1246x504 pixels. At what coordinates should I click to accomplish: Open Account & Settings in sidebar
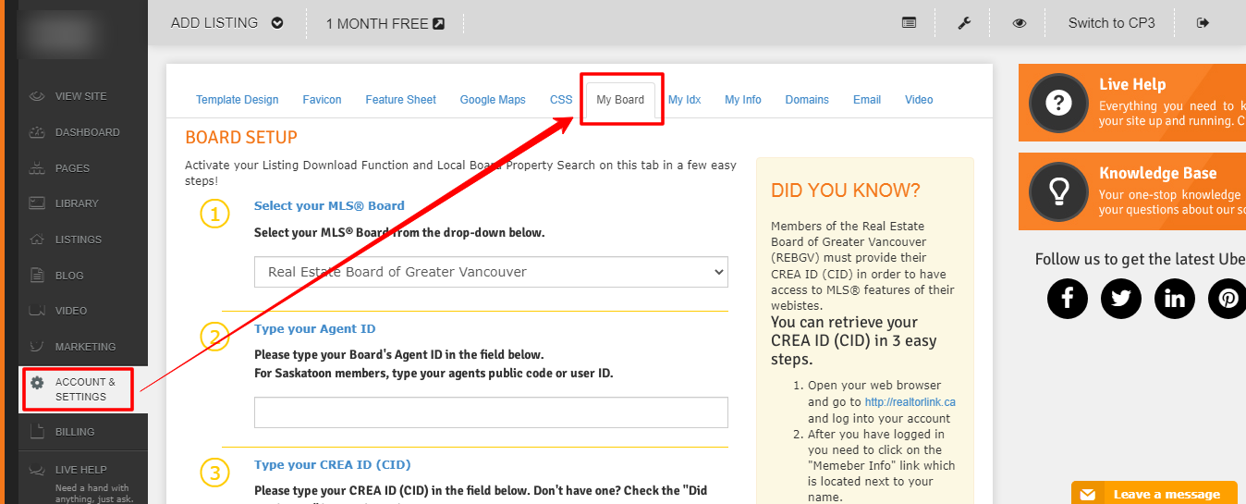(79, 389)
